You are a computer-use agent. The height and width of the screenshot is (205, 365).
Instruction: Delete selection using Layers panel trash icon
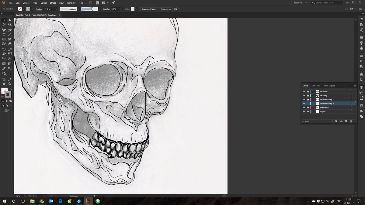[351, 121]
